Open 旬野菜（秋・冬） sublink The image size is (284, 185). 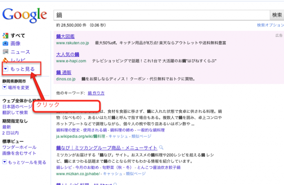coord(117,168)
